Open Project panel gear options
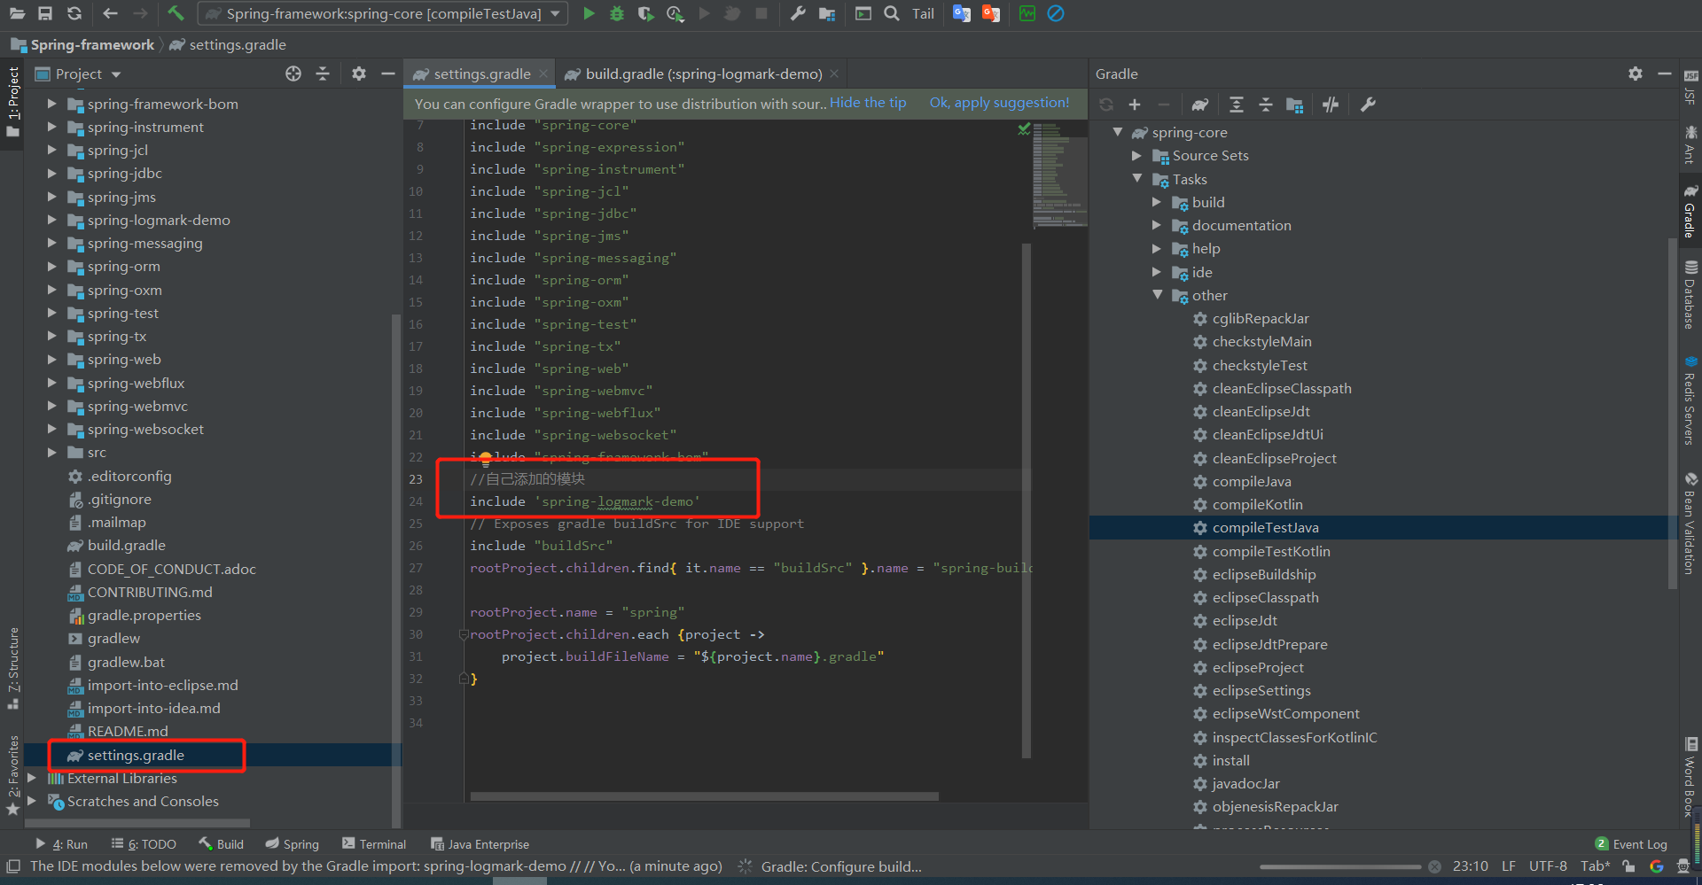The height and width of the screenshot is (885, 1702). coord(359,74)
